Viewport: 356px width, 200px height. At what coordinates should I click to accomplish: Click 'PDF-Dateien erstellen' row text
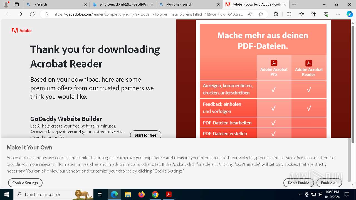pyautogui.click(x=225, y=134)
